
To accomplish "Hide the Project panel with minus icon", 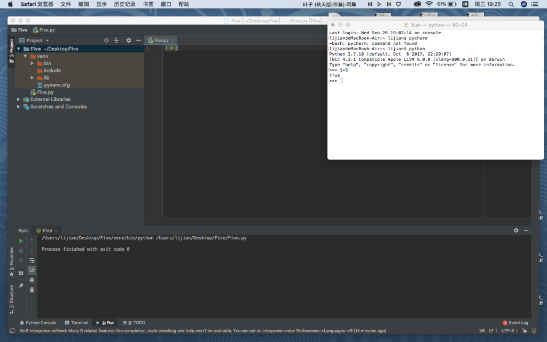I will (138, 41).
